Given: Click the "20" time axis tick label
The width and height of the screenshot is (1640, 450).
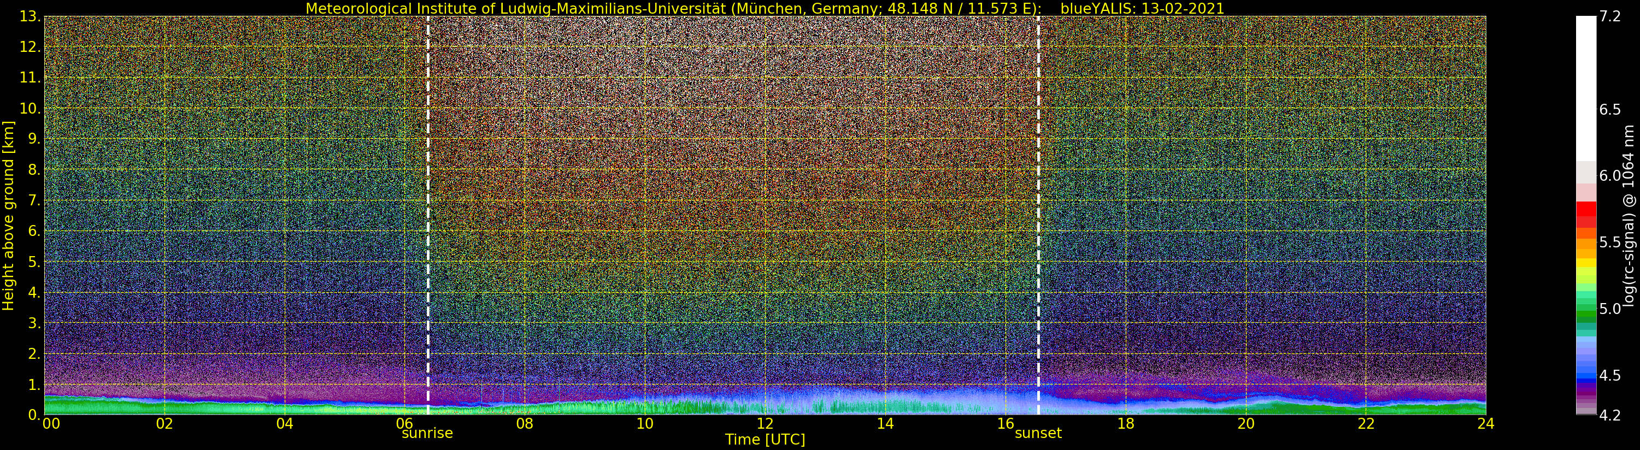Looking at the screenshot, I should click(x=1246, y=424).
